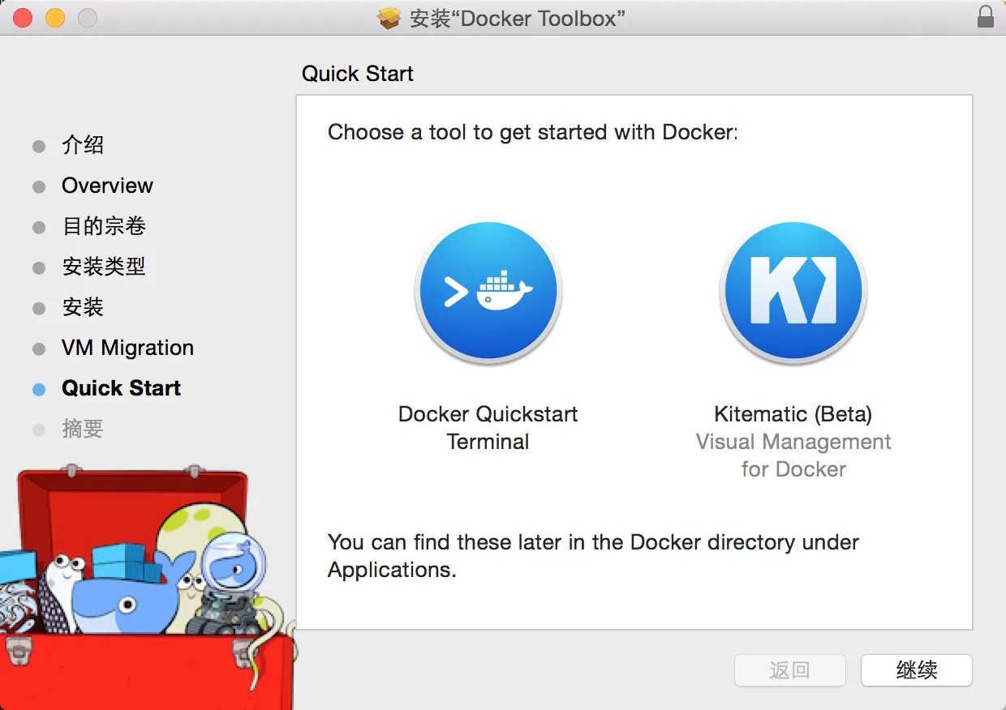Select the Overview step in the sidebar
1006x710 pixels.
coord(107,186)
